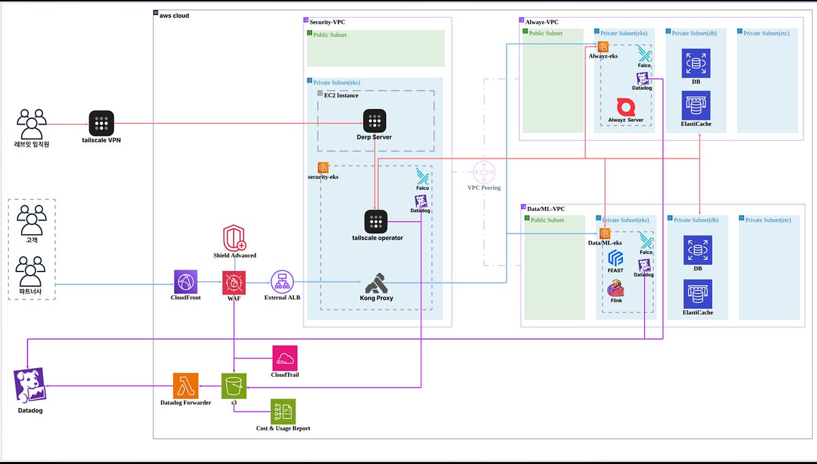Click the Data/ML-eks icon
This screenshot has height=464, width=817.
(605, 233)
